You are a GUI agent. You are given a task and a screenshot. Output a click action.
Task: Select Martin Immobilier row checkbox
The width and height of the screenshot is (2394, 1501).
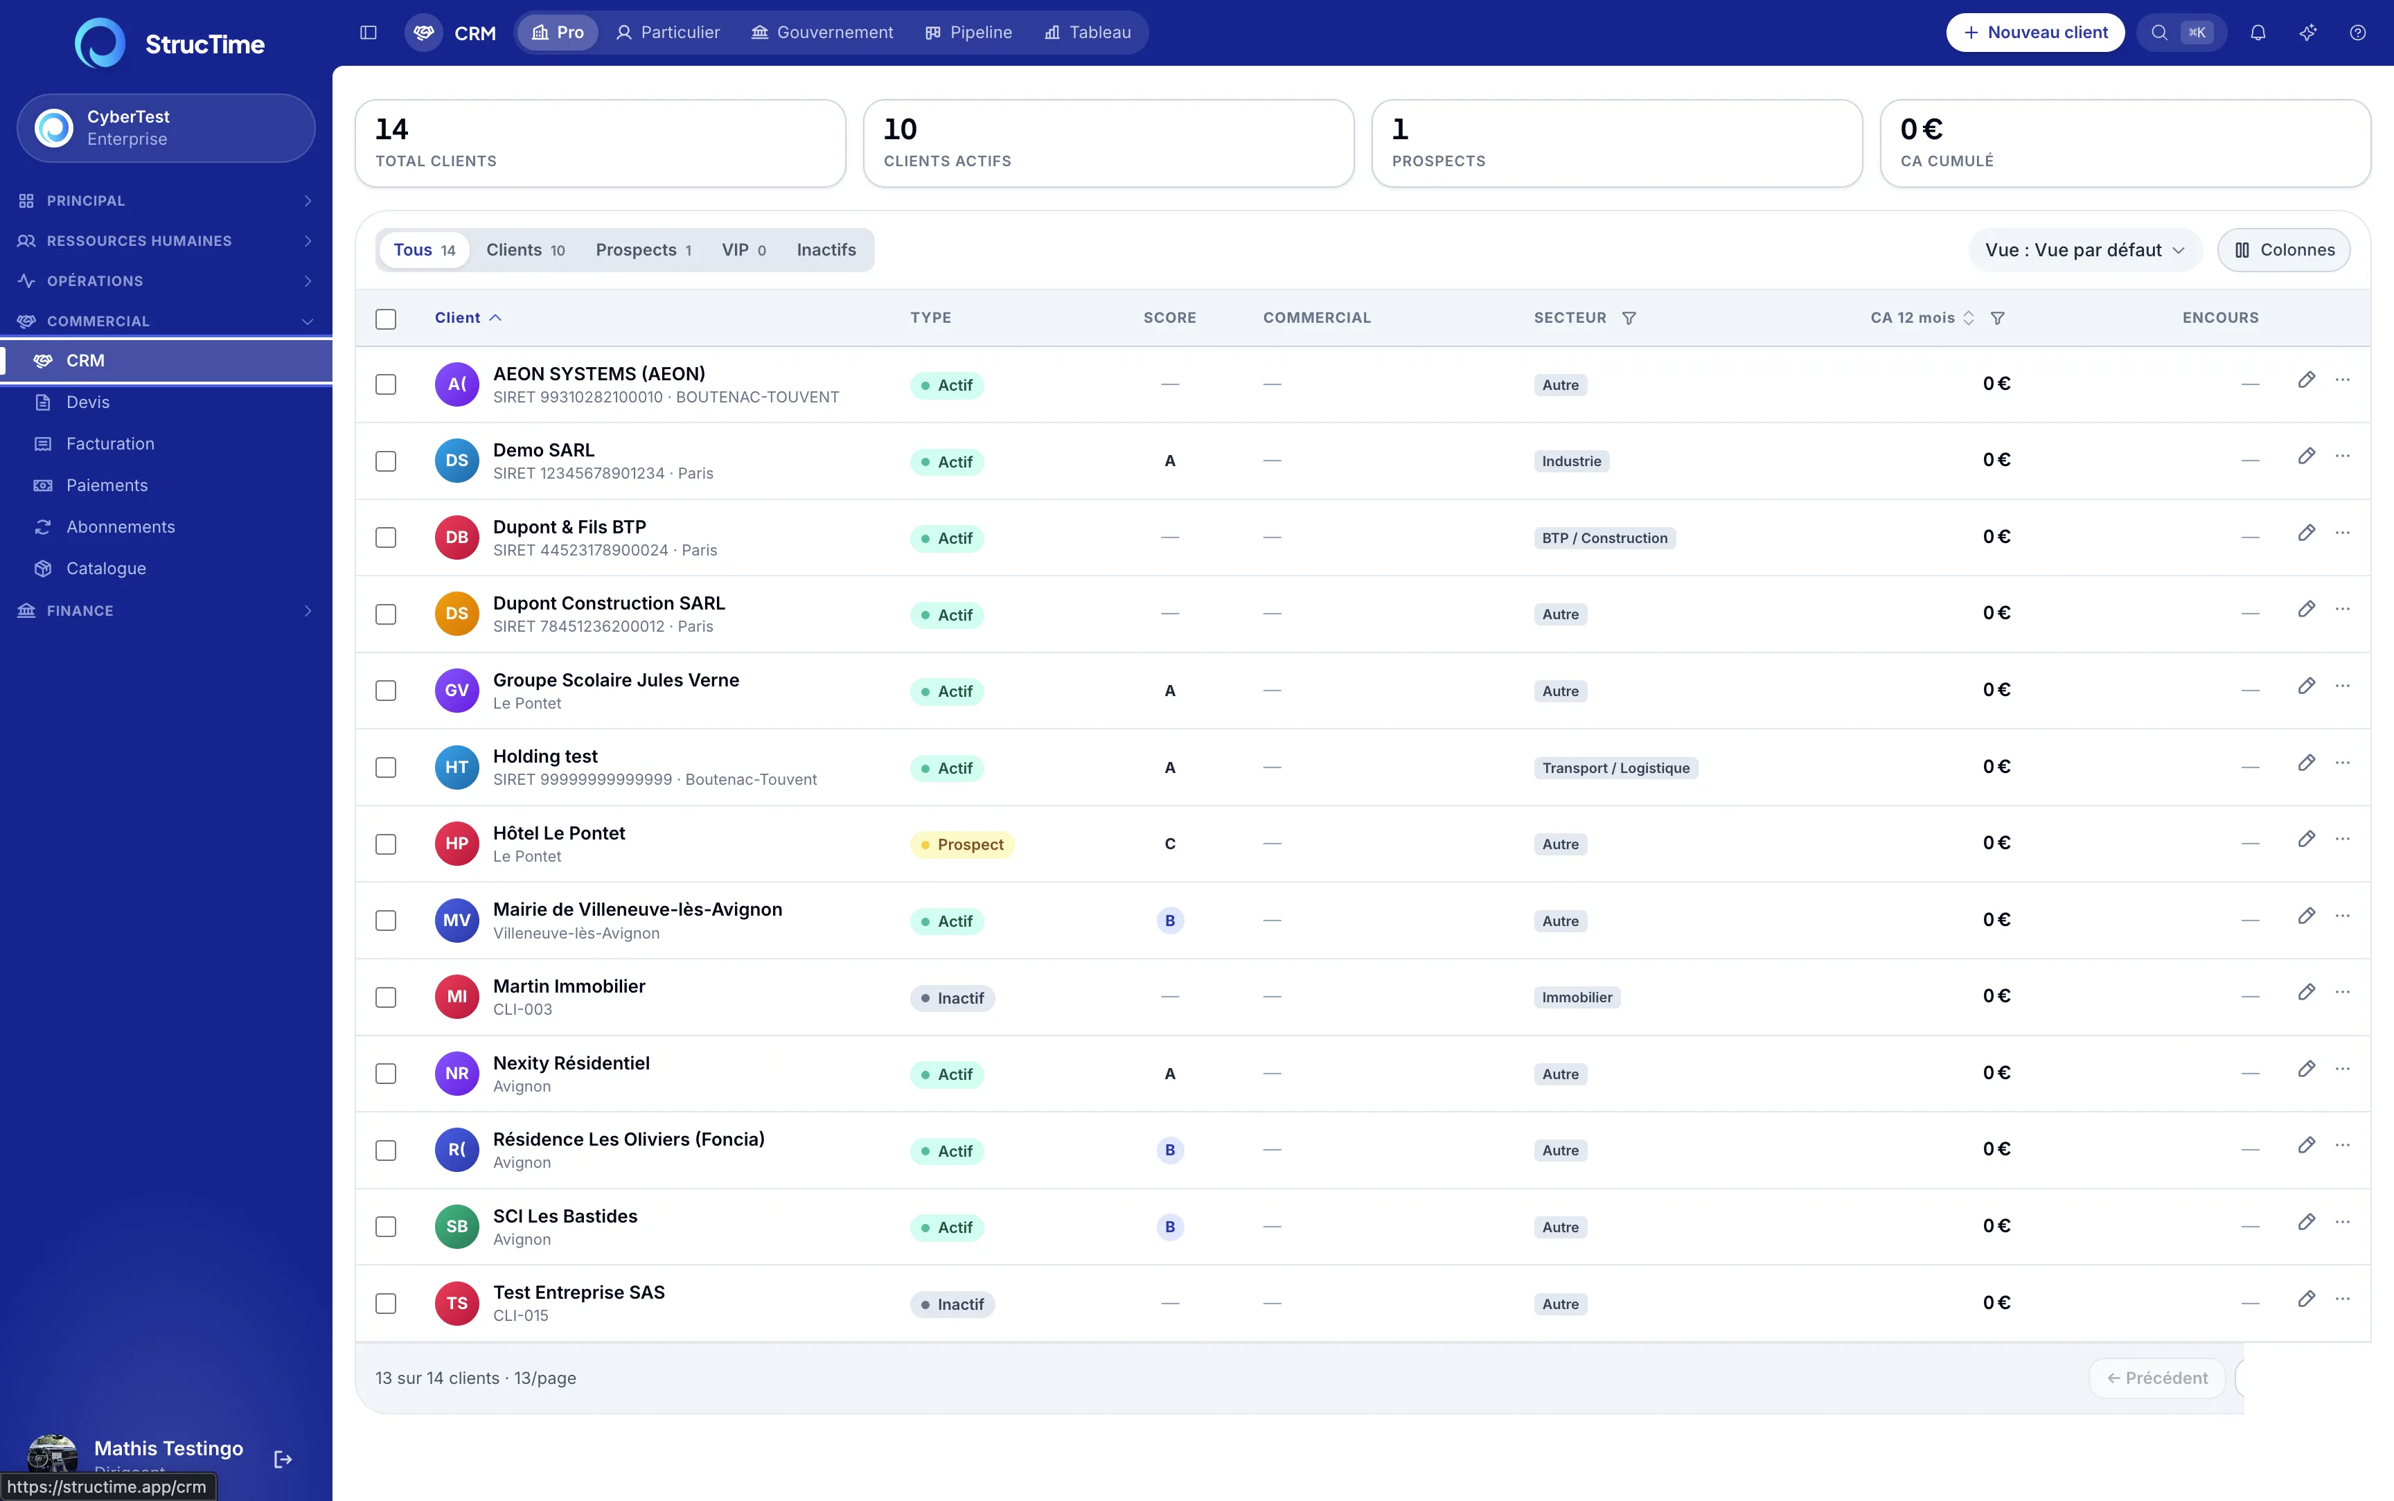(x=386, y=997)
